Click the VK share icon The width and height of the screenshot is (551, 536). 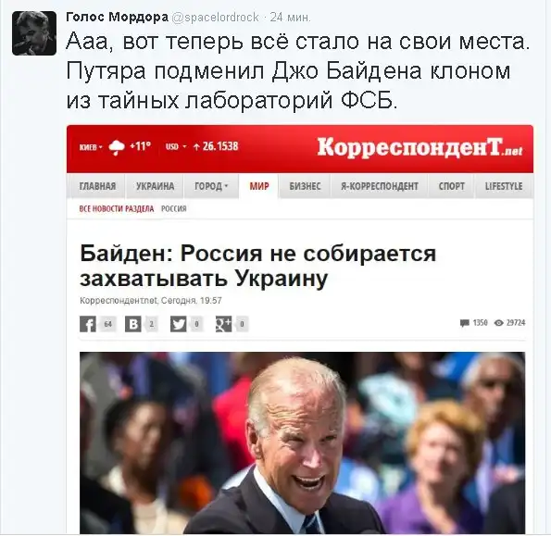coord(132,324)
